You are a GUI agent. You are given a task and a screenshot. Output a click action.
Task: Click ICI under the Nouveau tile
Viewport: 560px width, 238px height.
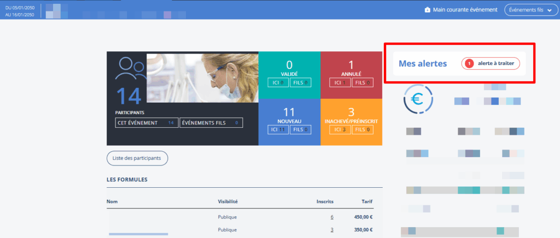[x=278, y=129]
